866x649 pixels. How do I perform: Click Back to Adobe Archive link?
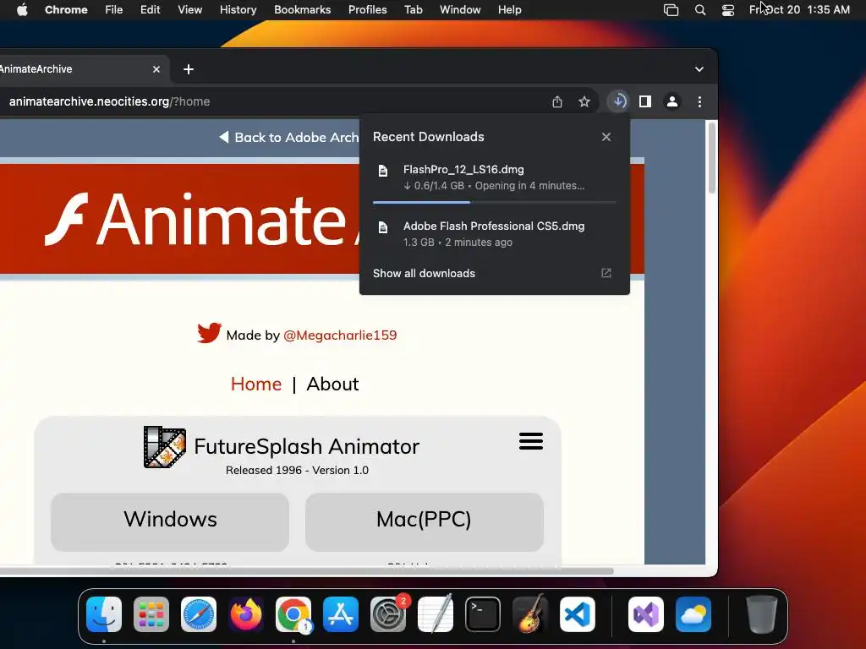pyautogui.click(x=289, y=138)
